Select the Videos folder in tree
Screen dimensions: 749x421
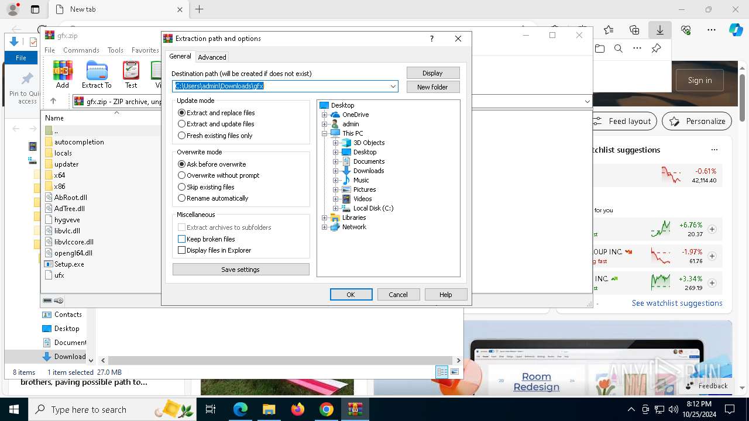[x=362, y=199]
